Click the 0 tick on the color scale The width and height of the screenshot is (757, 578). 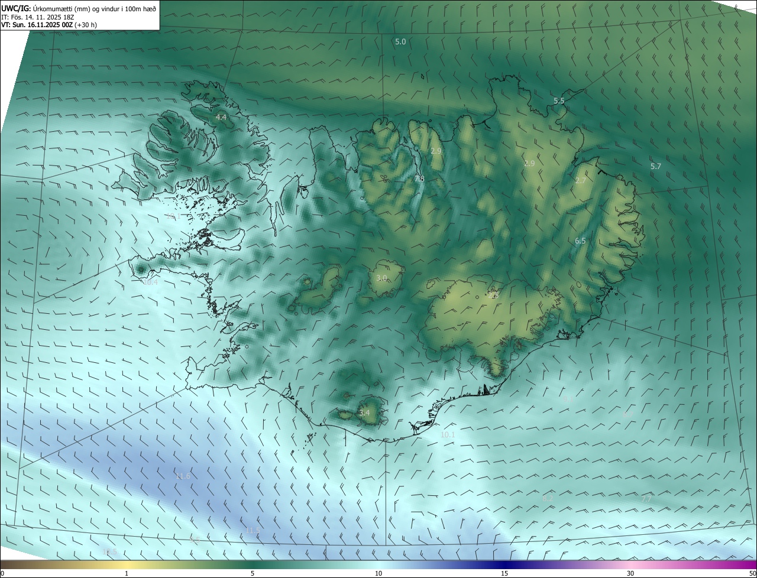[2, 573]
